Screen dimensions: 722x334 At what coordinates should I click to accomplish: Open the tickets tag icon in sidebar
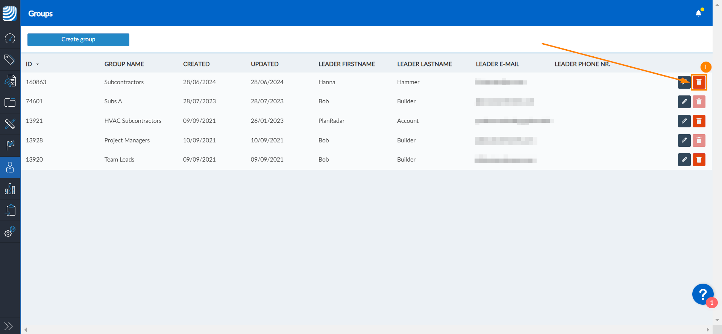(10, 59)
